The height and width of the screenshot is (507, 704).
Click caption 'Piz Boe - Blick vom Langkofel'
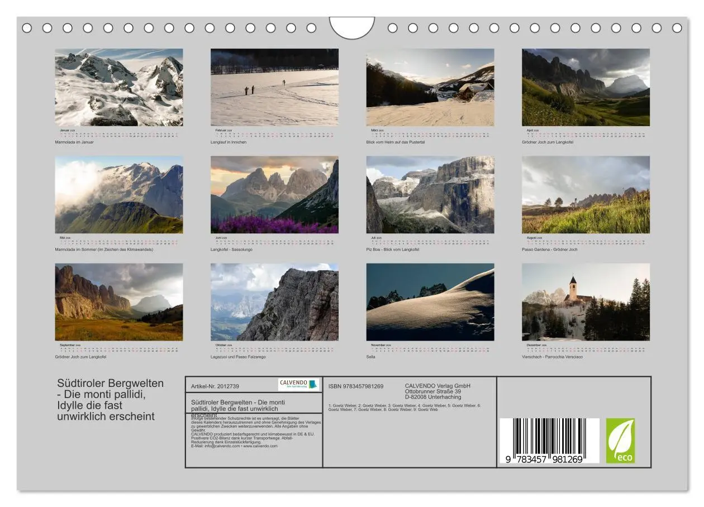[x=393, y=250]
